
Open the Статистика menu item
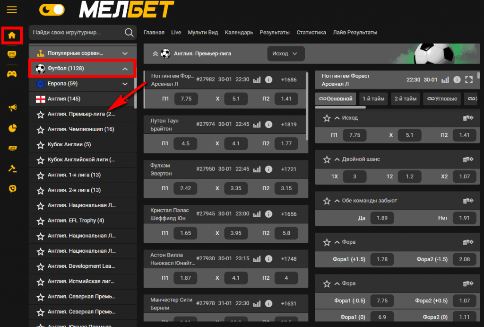[x=311, y=33]
